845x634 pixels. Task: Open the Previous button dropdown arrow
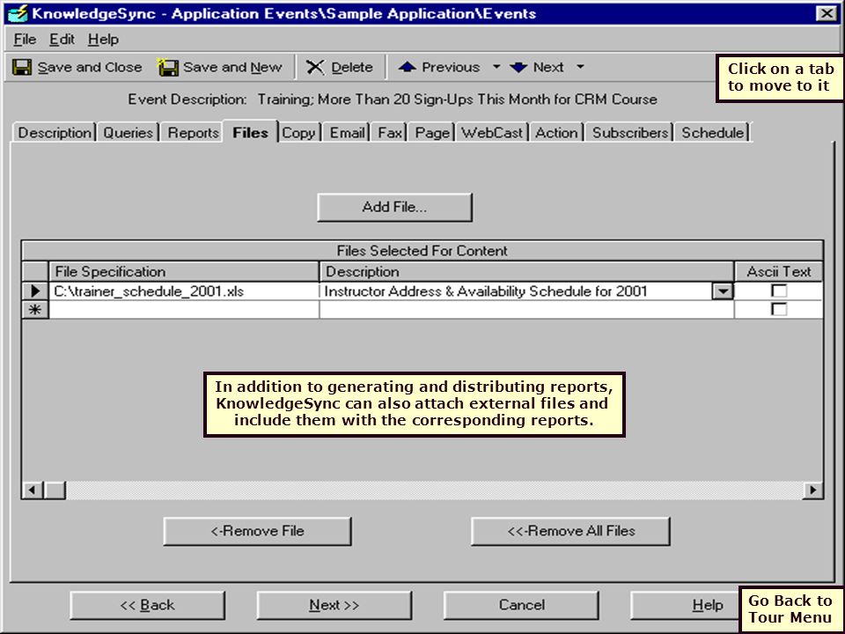tap(496, 67)
